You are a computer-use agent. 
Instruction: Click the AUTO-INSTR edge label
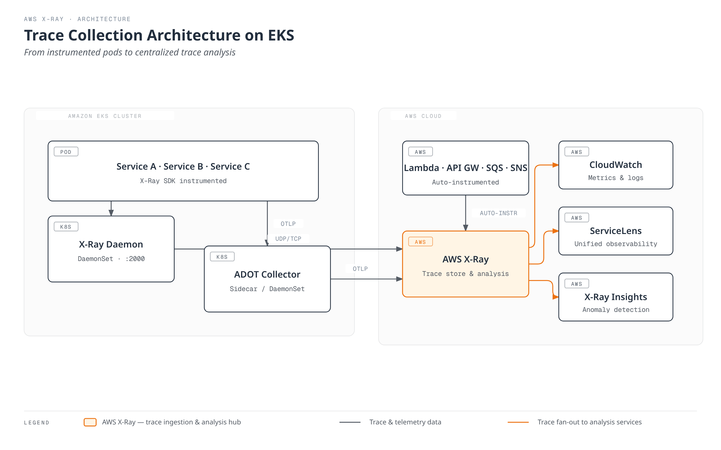(x=499, y=213)
